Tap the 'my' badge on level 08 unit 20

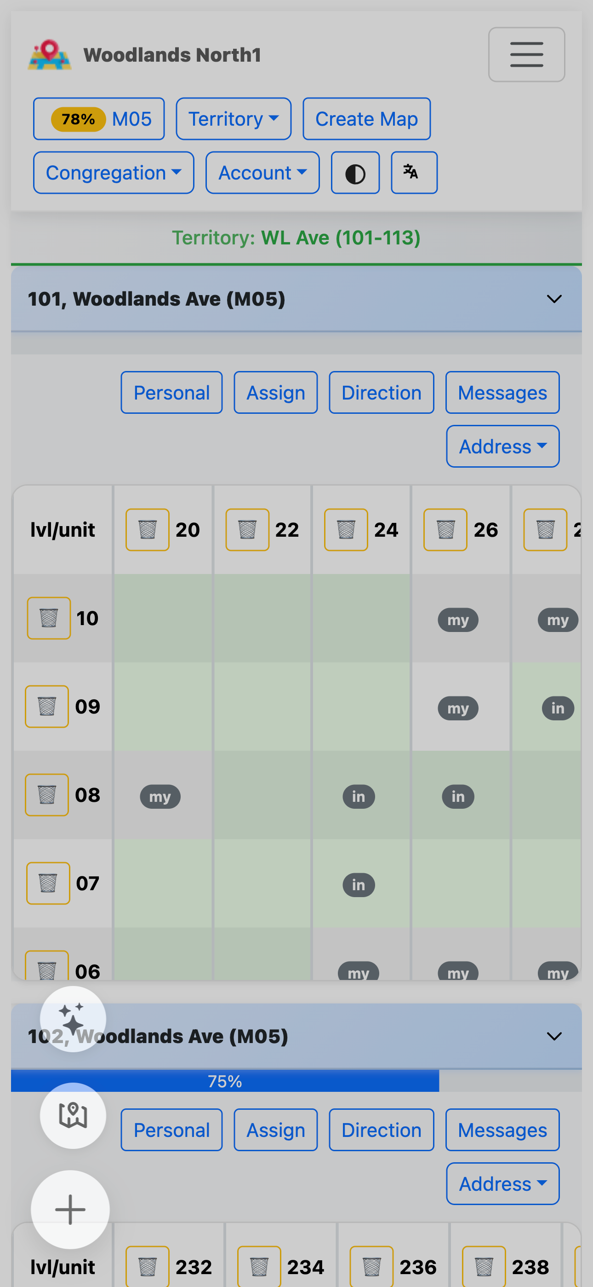(160, 796)
